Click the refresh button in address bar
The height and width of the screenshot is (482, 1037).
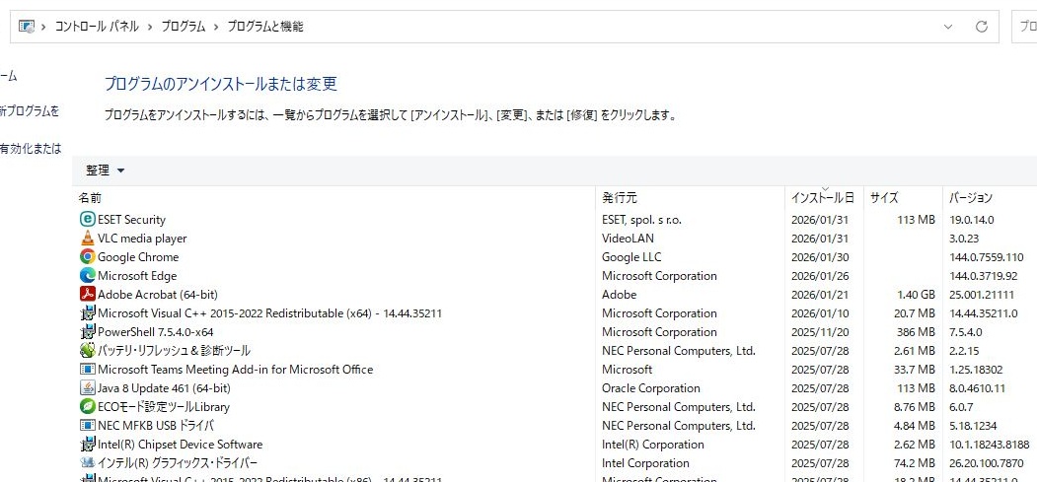(981, 27)
